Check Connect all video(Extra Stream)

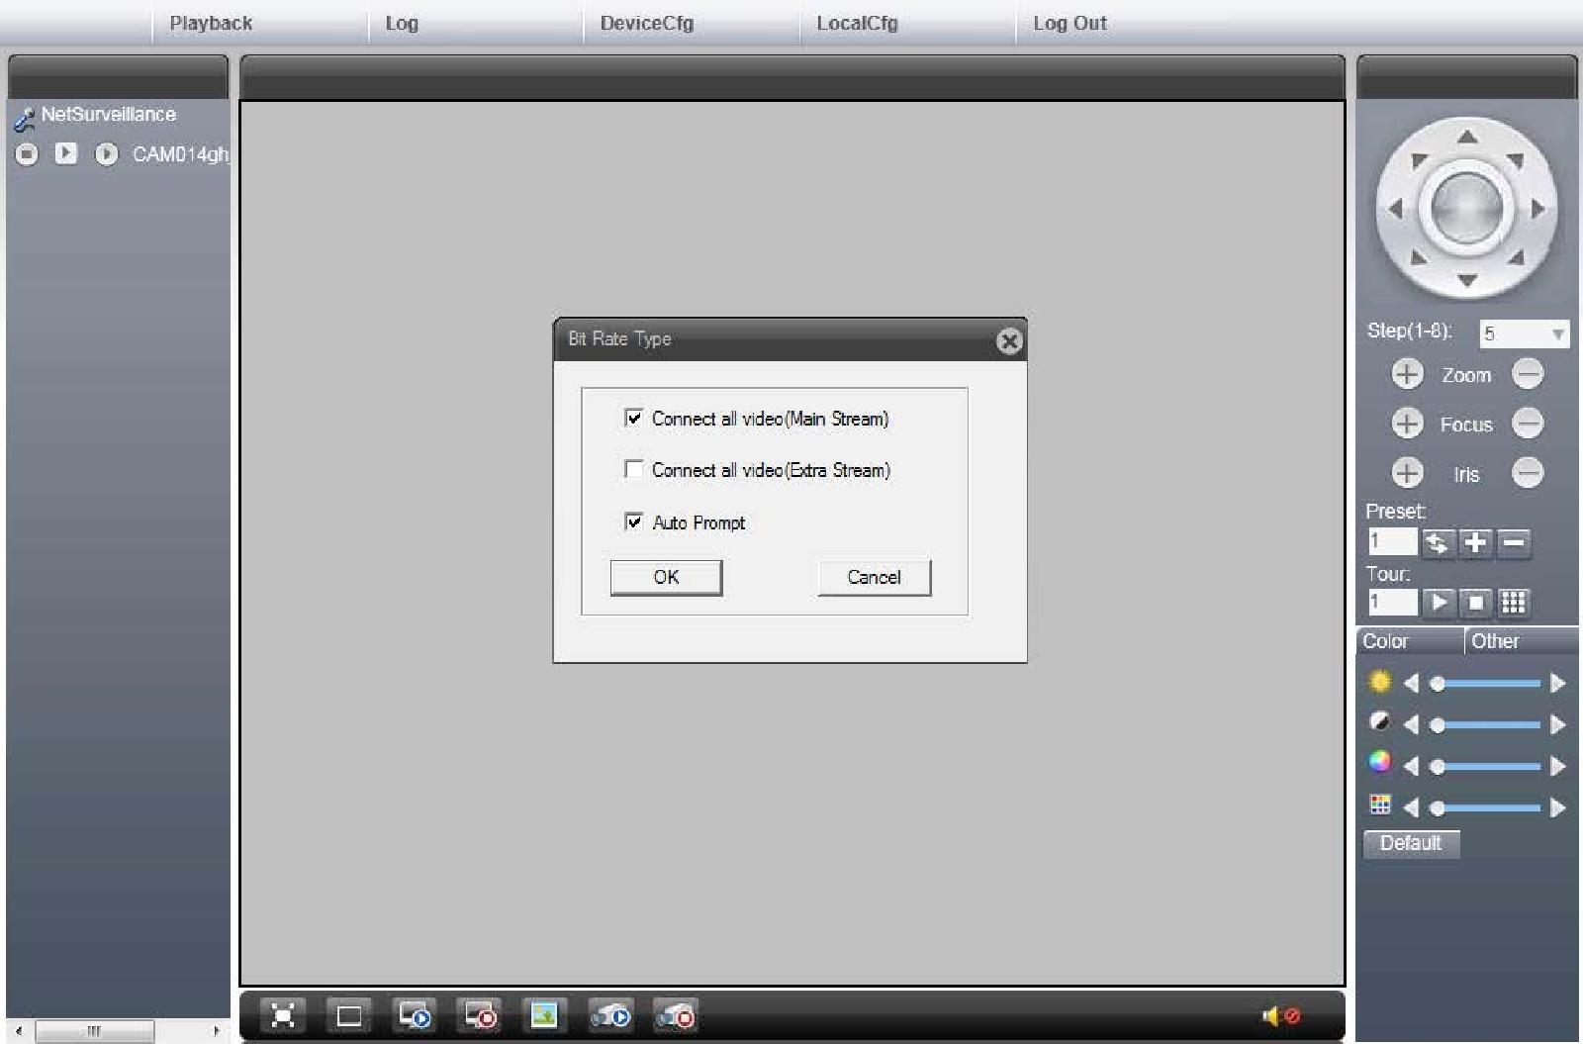(x=634, y=469)
